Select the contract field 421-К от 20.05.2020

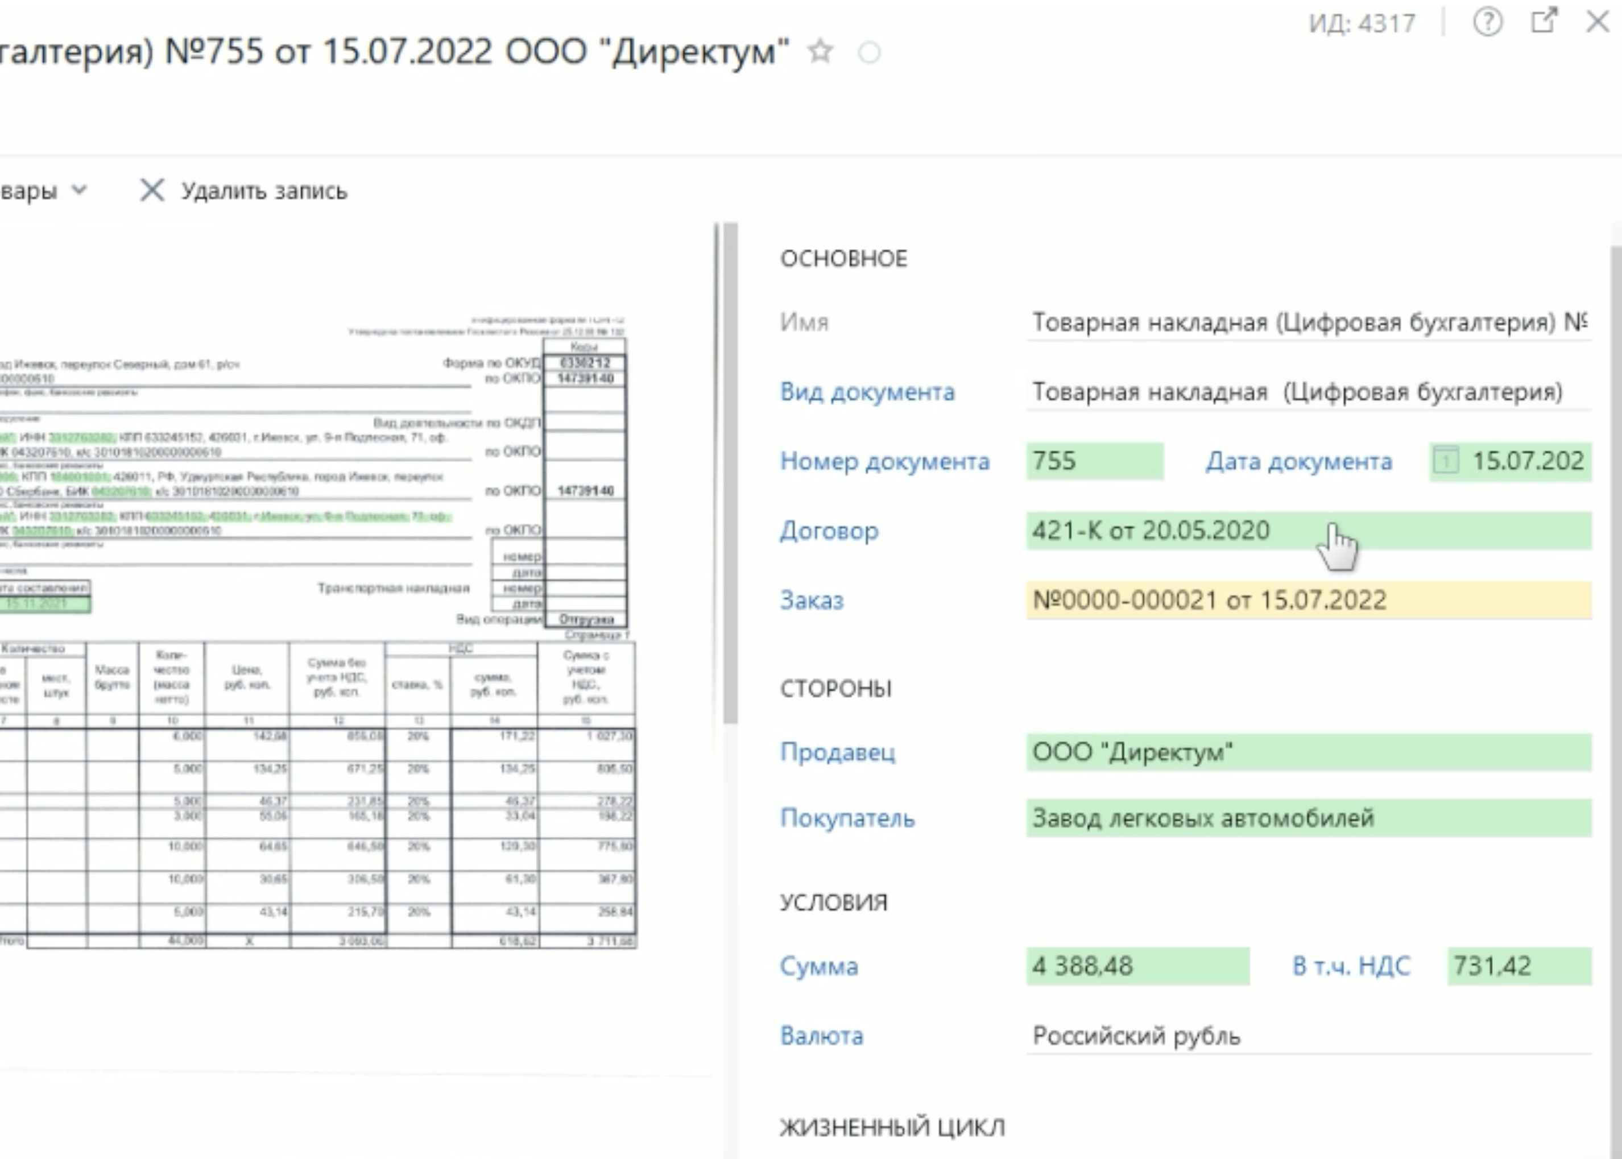click(x=1309, y=531)
